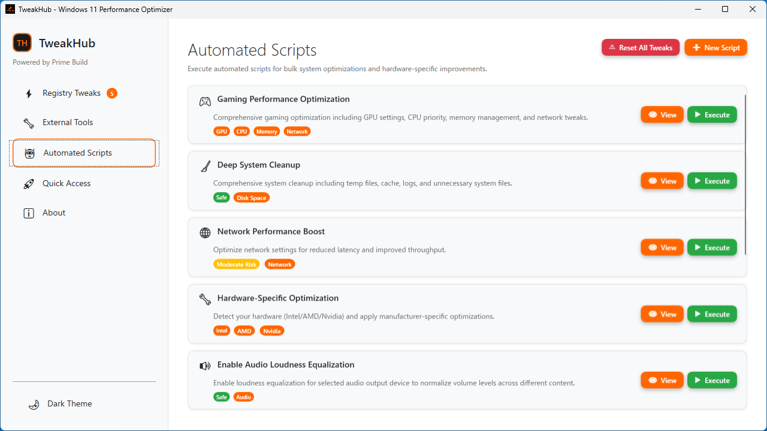Click the rocket icon for Quick Access
767x431 pixels.
(29, 184)
